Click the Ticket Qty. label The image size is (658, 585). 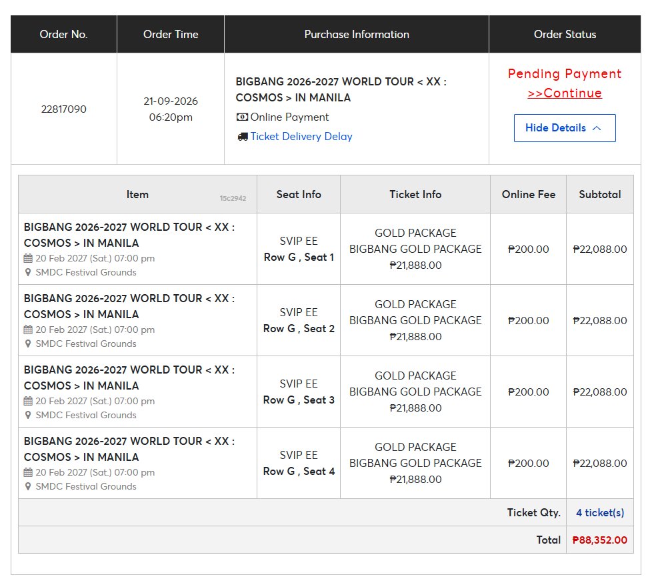(x=534, y=513)
